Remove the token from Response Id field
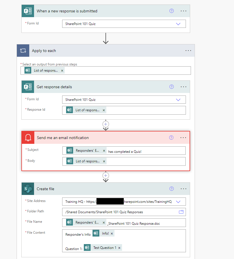This screenshot has height=259, width=234. (104, 110)
